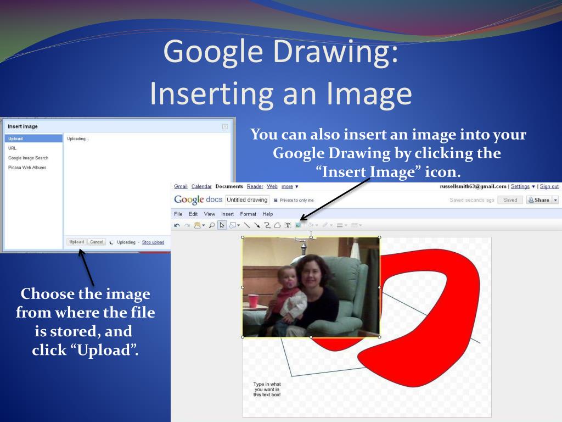Pick the Polyline tool
The image size is (562, 422).
(277, 225)
